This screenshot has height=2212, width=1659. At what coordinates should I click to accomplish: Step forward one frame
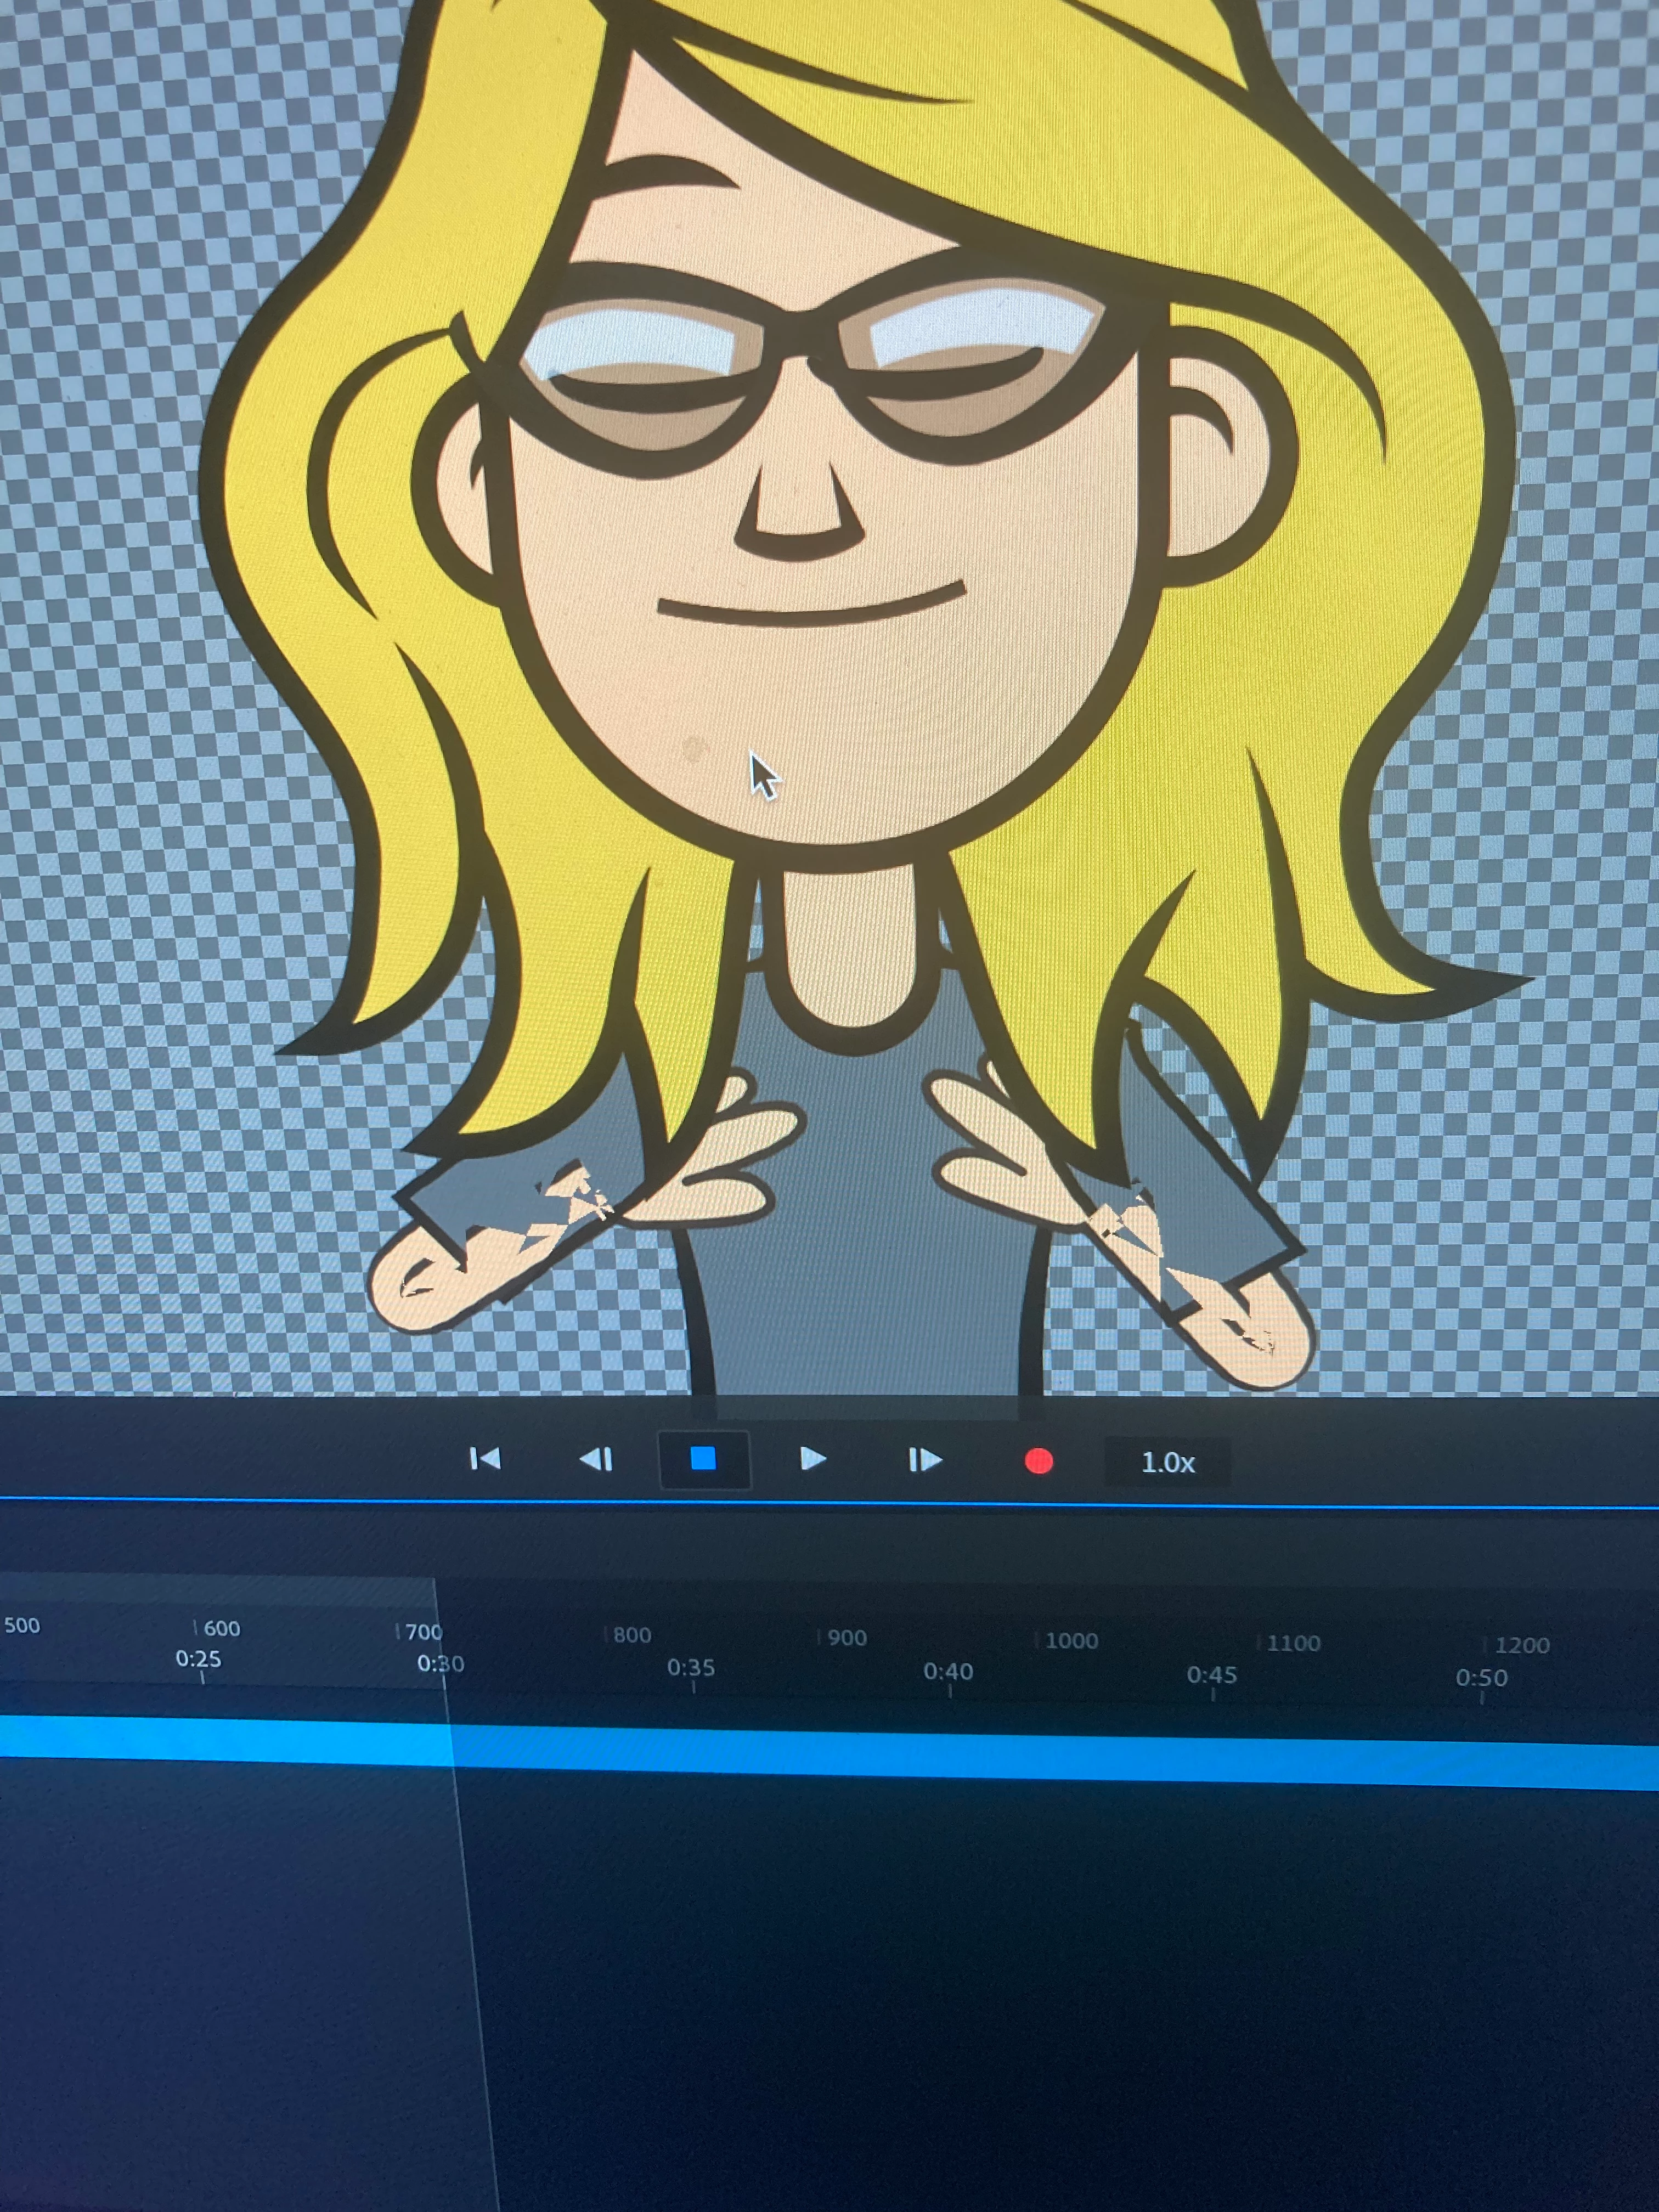(925, 1461)
